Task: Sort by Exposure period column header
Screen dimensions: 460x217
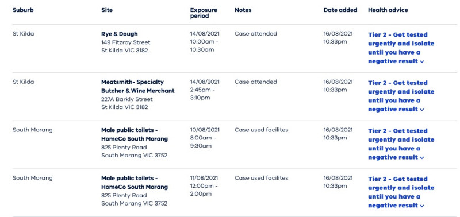Action: [204, 13]
